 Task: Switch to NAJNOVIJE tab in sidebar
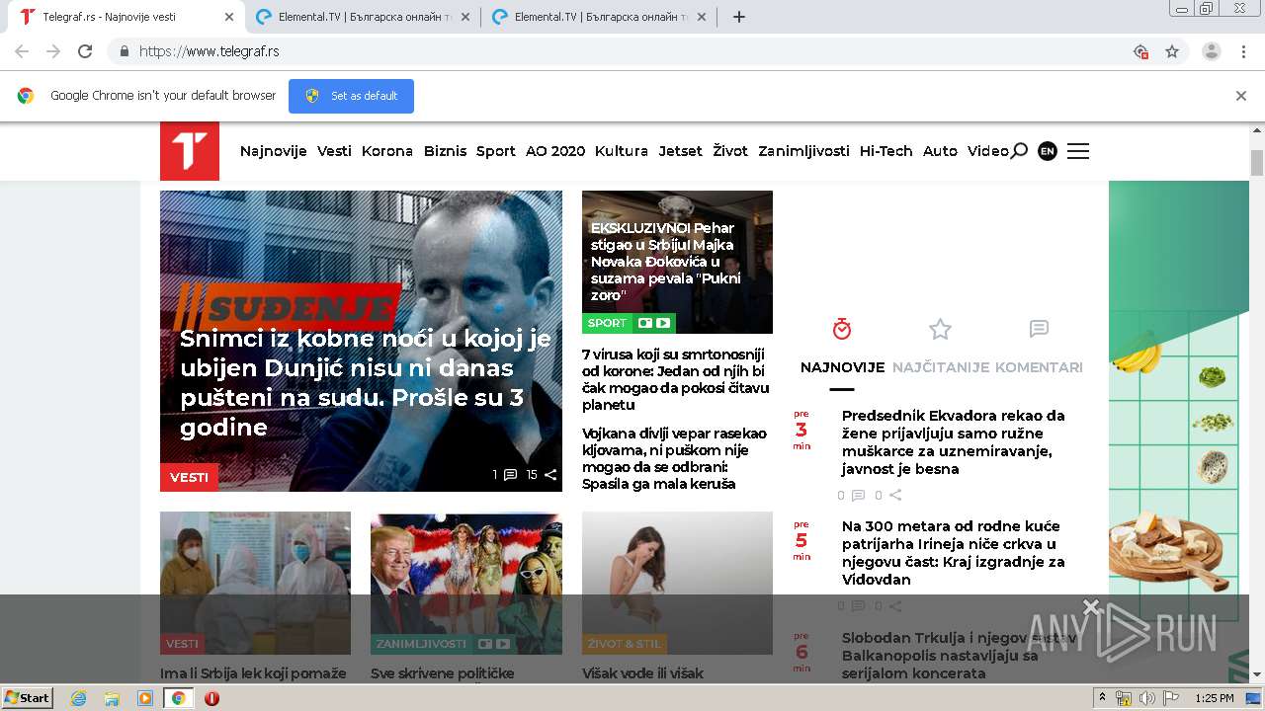point(842,367)
